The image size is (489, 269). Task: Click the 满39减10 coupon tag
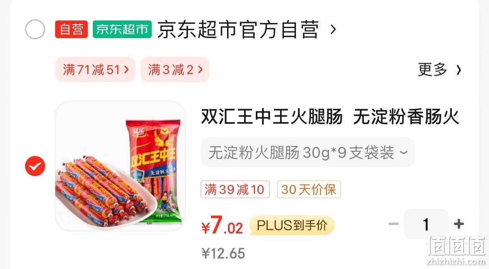pos(235,190)
